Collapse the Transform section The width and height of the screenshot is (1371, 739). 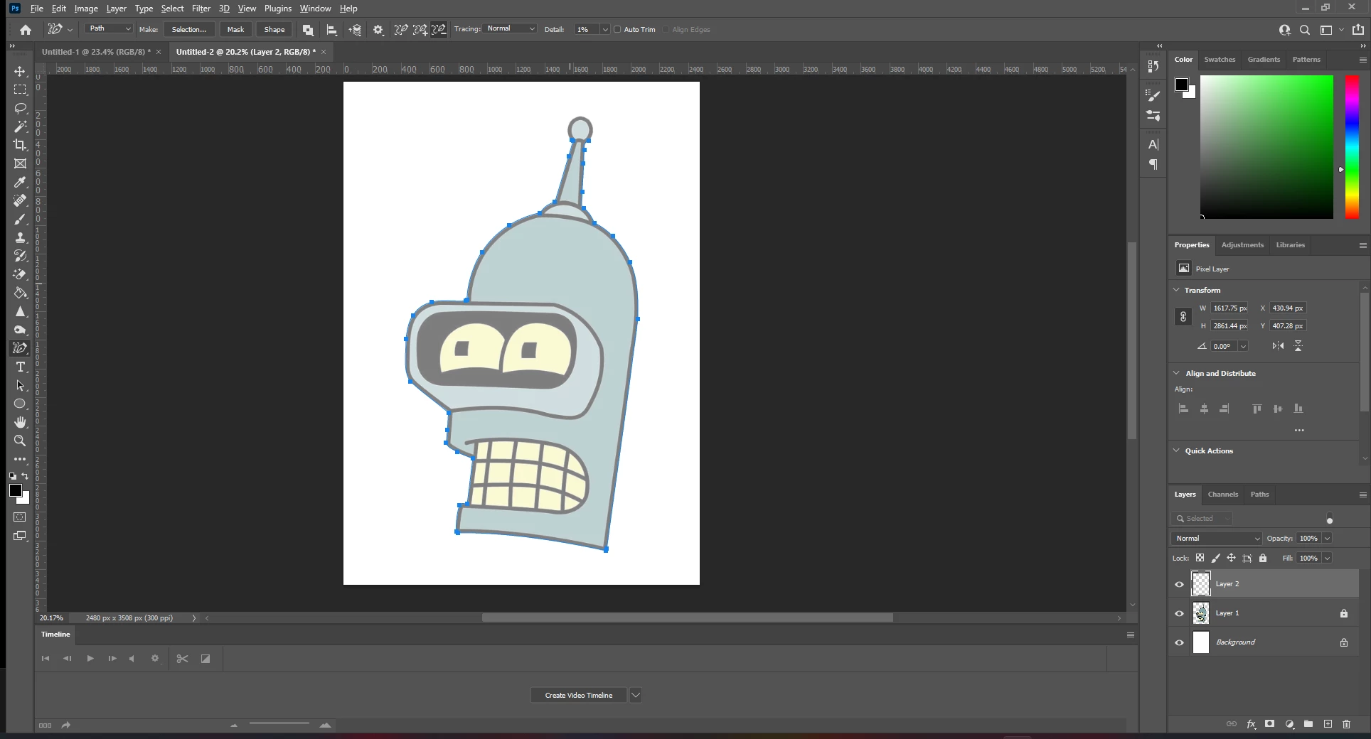pyautogui.click(x=1176, y=290)
